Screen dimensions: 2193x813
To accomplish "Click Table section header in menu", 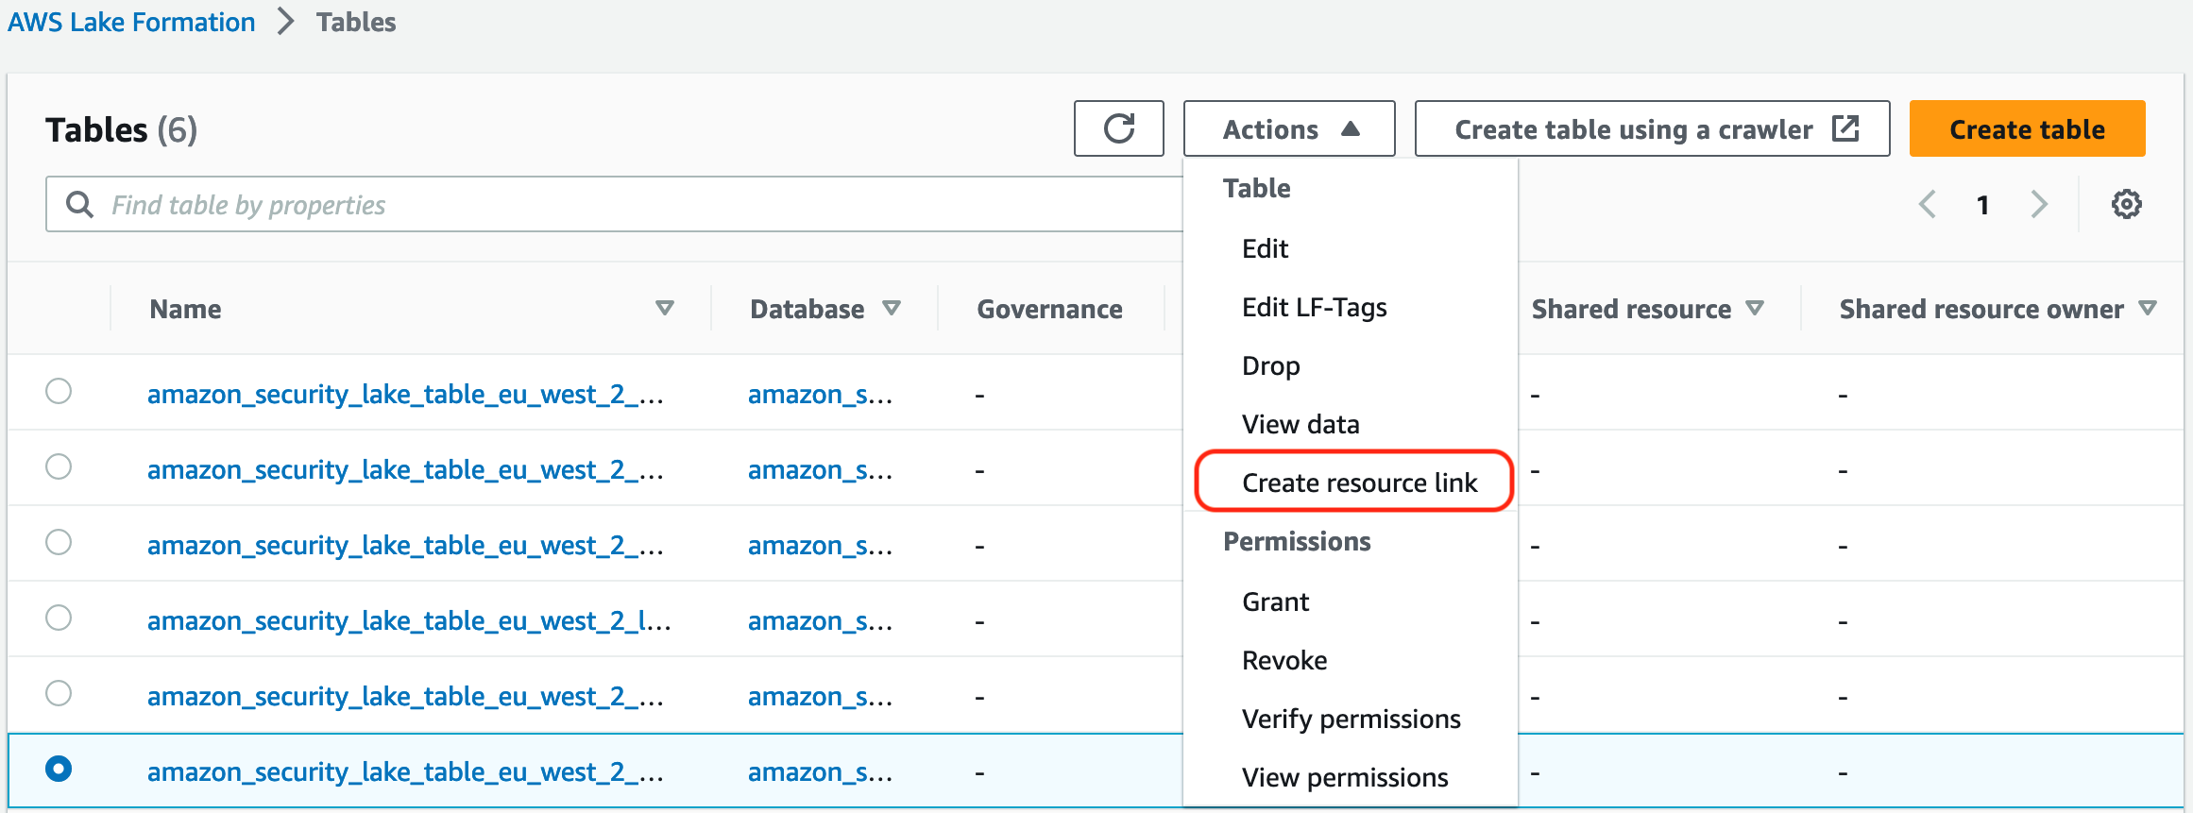I will pos(1256,188).
